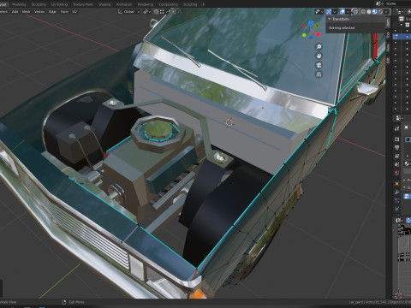This screenshot has height=308, width=411.
Task: Open the Scene properties tab
Action: click(397, 164)
